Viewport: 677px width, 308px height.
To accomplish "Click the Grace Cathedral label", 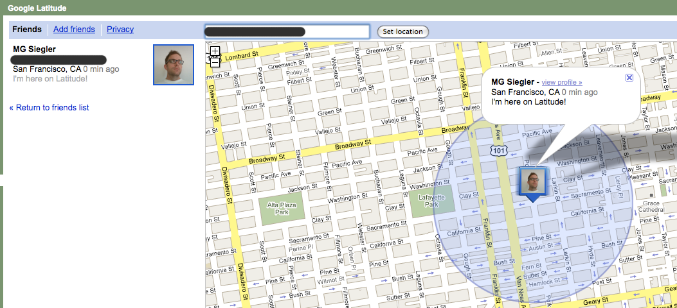I will pos(650,207).
